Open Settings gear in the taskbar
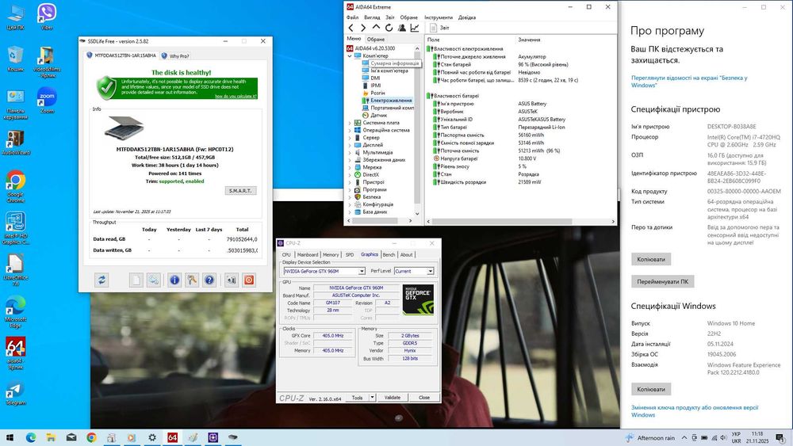Viewport: 793px width, 446px height. (x=151, y=437)
